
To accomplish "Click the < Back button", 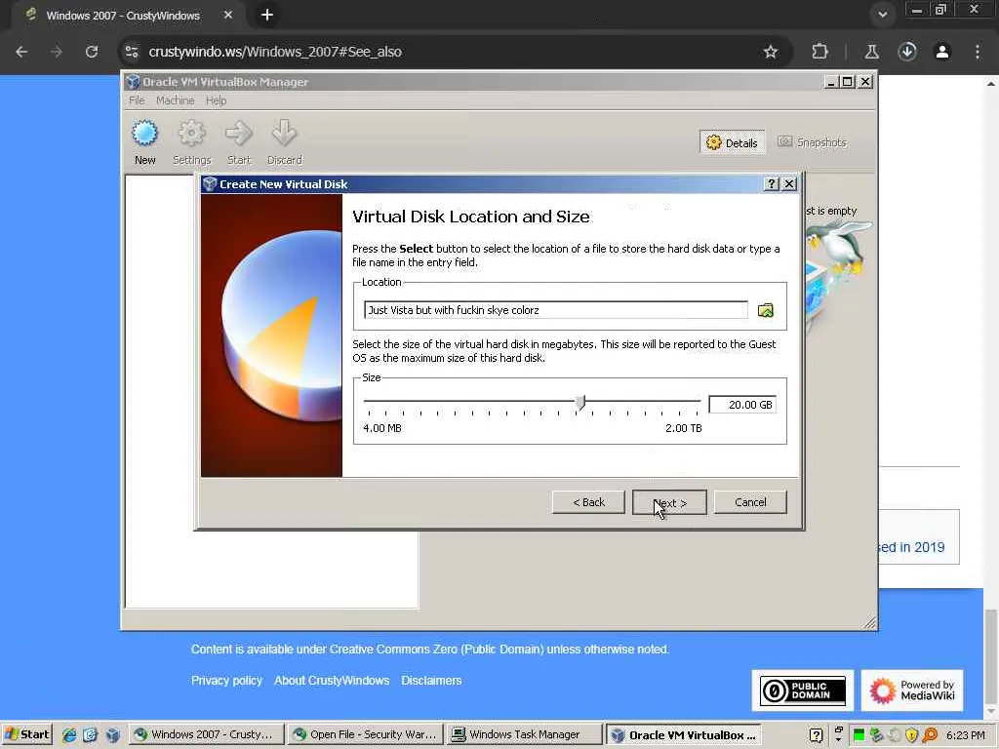I will pyautogui.click(x=588, y=502).
